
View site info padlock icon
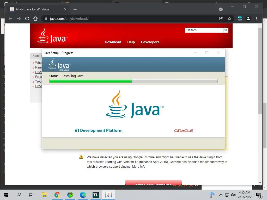pos(46,18)
